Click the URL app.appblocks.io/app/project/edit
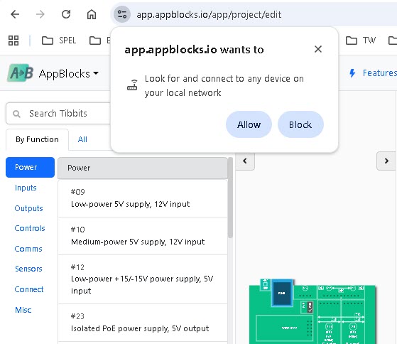Screen dimensions: 397x344 209,15
